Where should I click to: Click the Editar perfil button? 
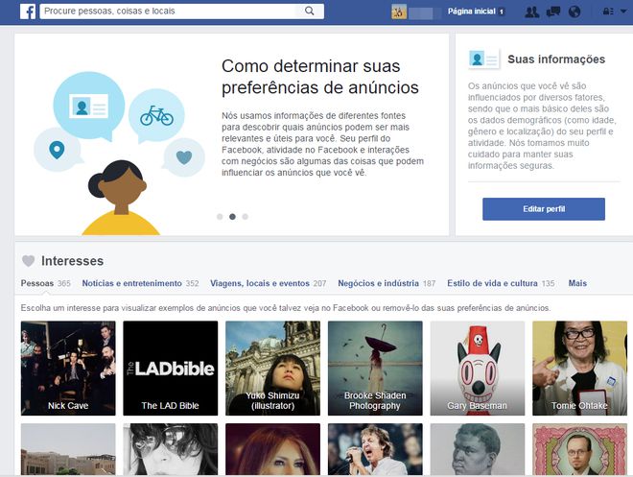[544, 209]
